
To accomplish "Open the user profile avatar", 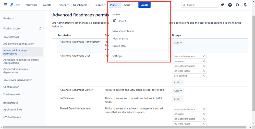I will [245, 5].
